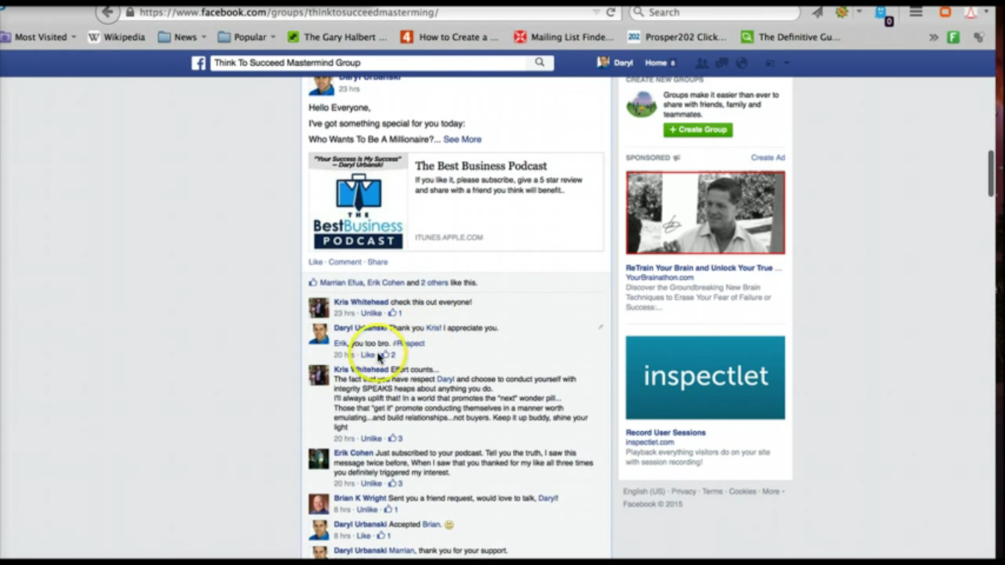The image size is (1005, 565).
Task: Open ReTrain Your Brain ad headline
Action: click(704, 268)
